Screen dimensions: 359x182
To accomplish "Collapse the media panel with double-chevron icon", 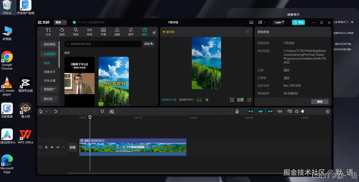I will point(154,33).
